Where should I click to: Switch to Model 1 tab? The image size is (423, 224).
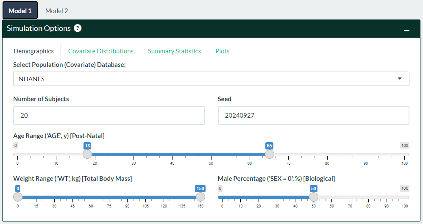(20, 11)
